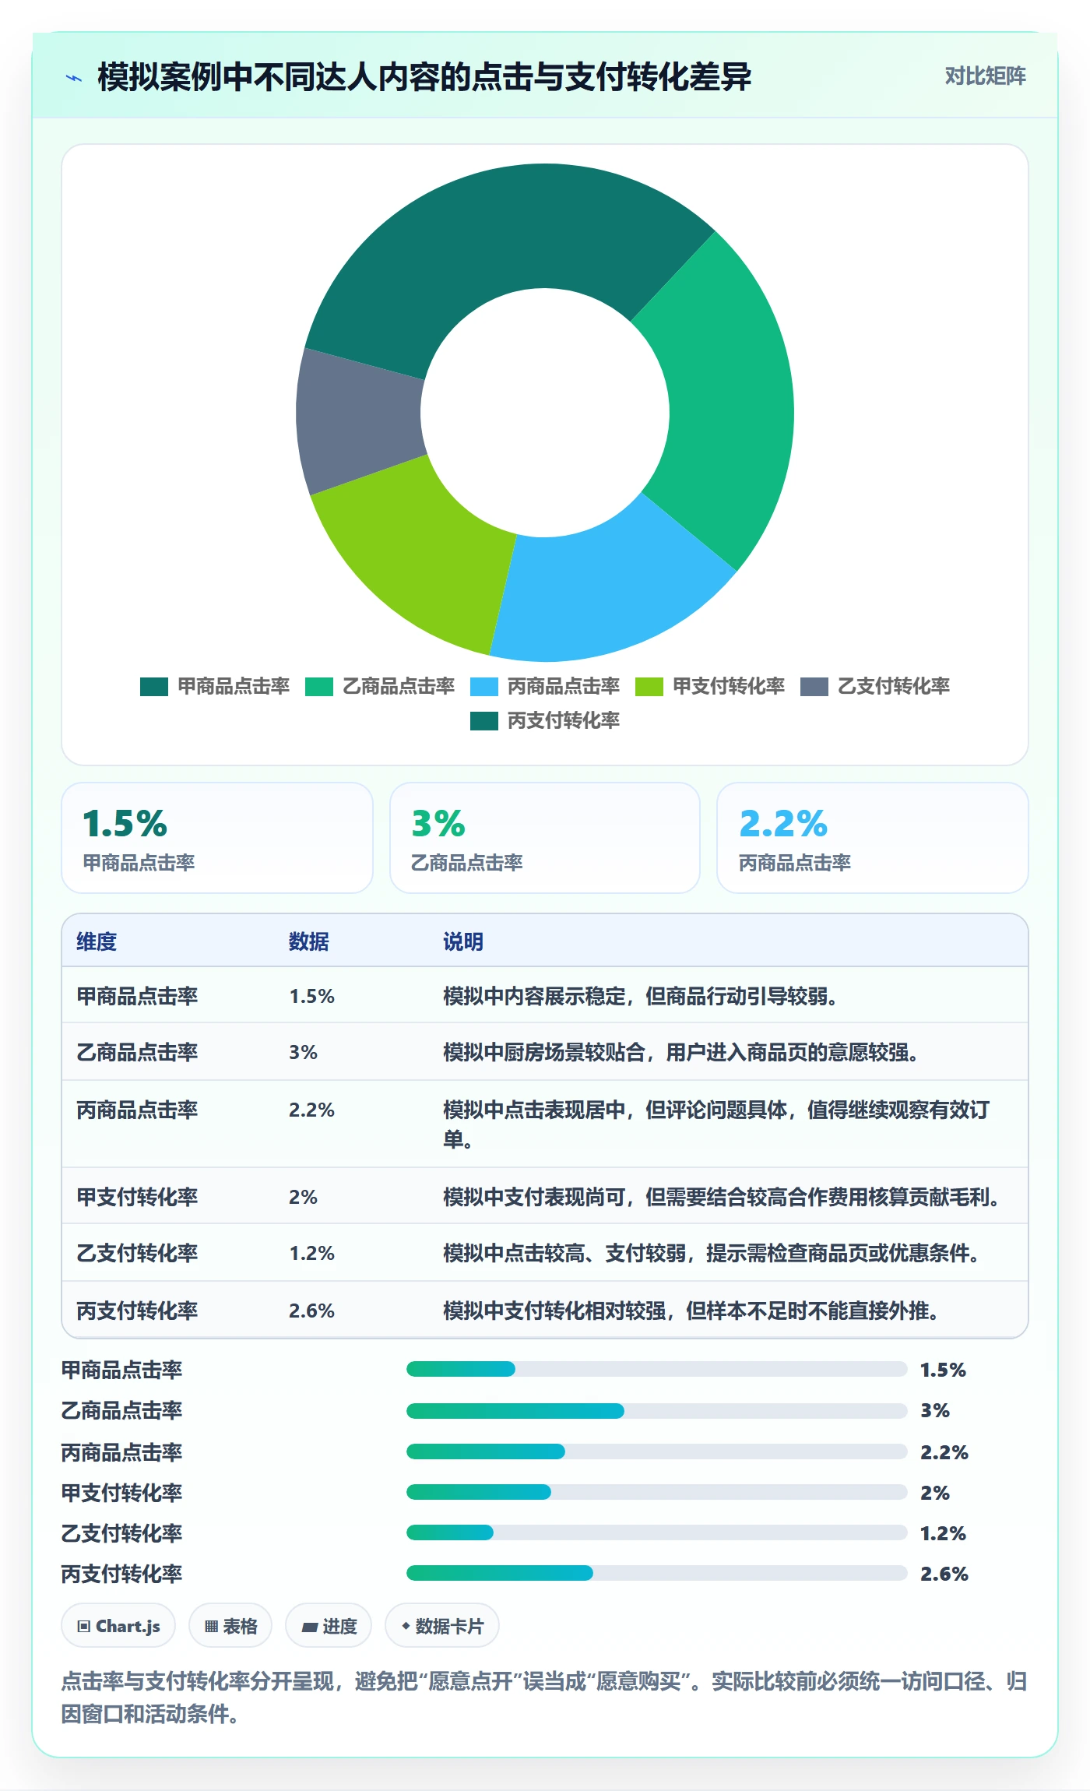
Task: Select the 甲支付转化率 table row label
Action: 137,1197
